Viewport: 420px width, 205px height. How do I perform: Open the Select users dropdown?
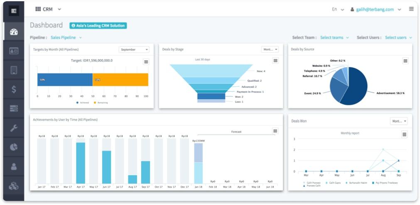(398, 37)
